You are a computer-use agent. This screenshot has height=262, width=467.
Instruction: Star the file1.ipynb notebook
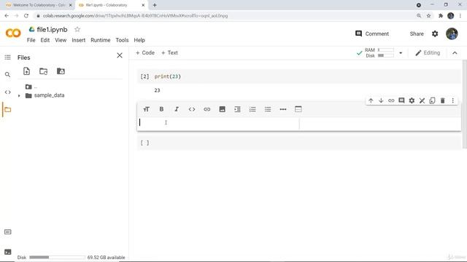[77, 29]
